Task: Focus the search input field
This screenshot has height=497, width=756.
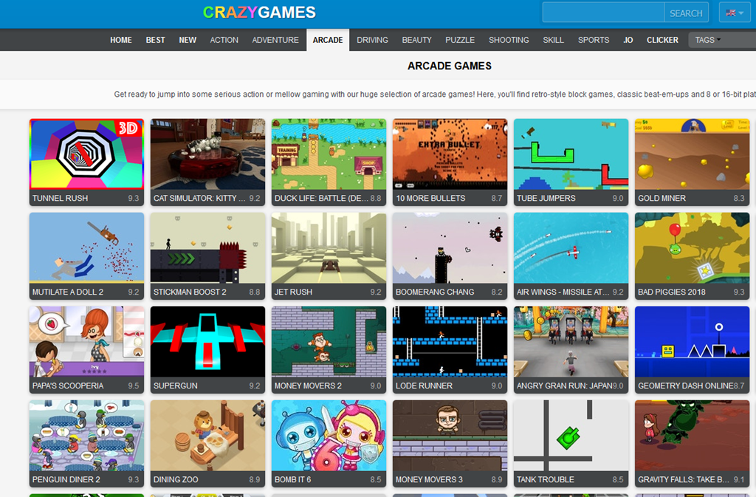Action: 603,13
